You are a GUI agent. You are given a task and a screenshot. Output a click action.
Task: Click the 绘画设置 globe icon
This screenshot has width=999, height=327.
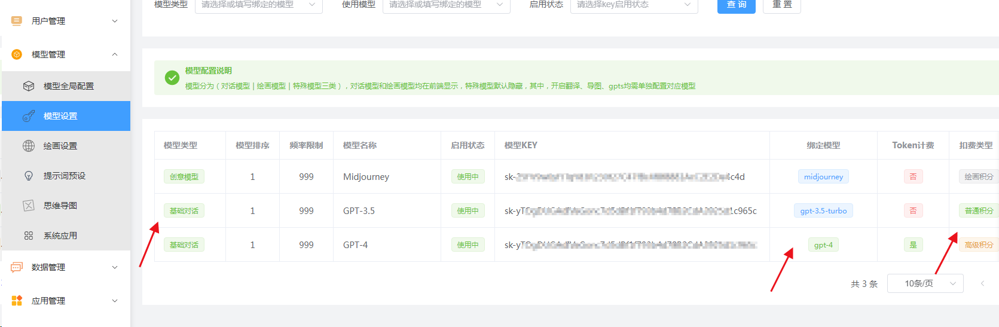[29, 146]
